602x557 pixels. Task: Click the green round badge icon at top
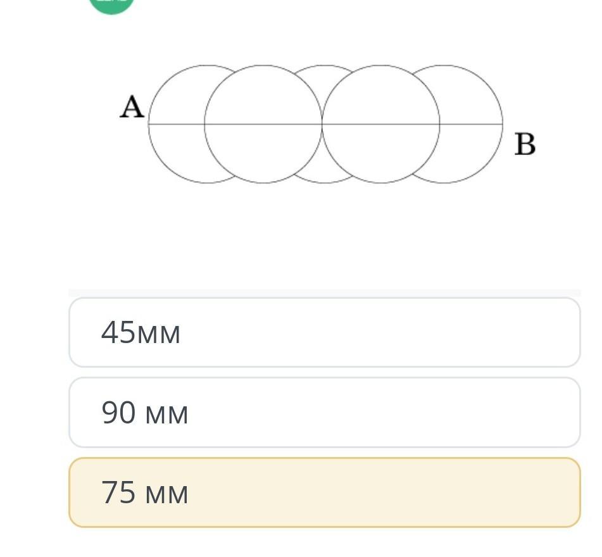(x=111, y=5)
